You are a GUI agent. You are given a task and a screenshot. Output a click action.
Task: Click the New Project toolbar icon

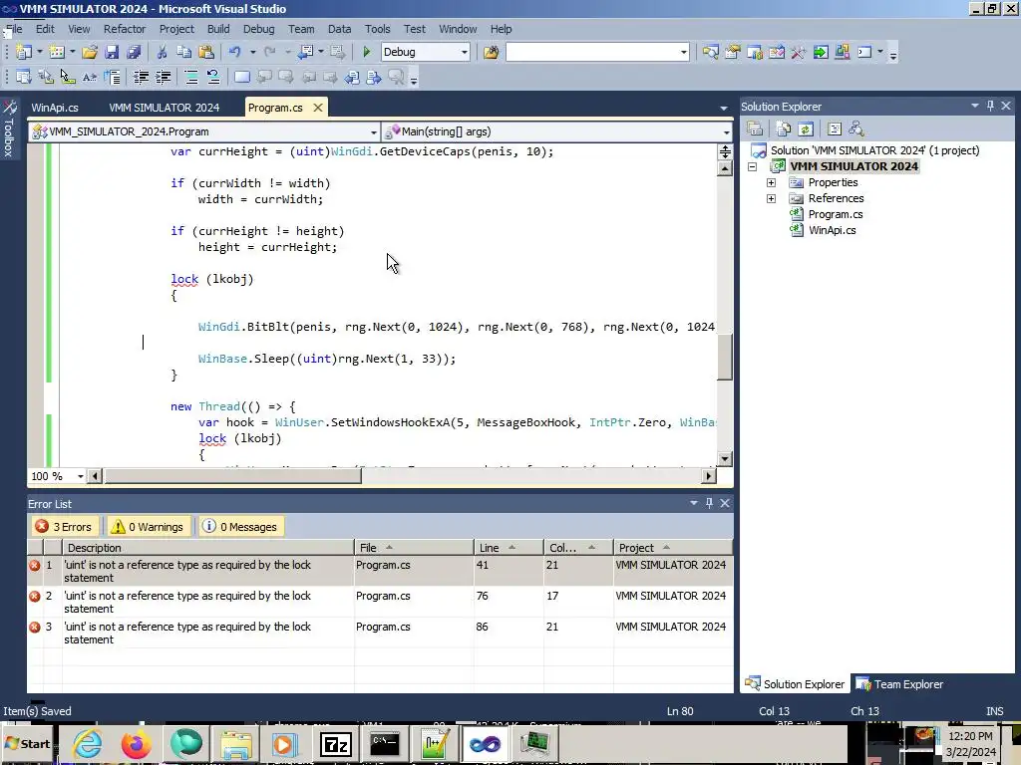[24, 52]
